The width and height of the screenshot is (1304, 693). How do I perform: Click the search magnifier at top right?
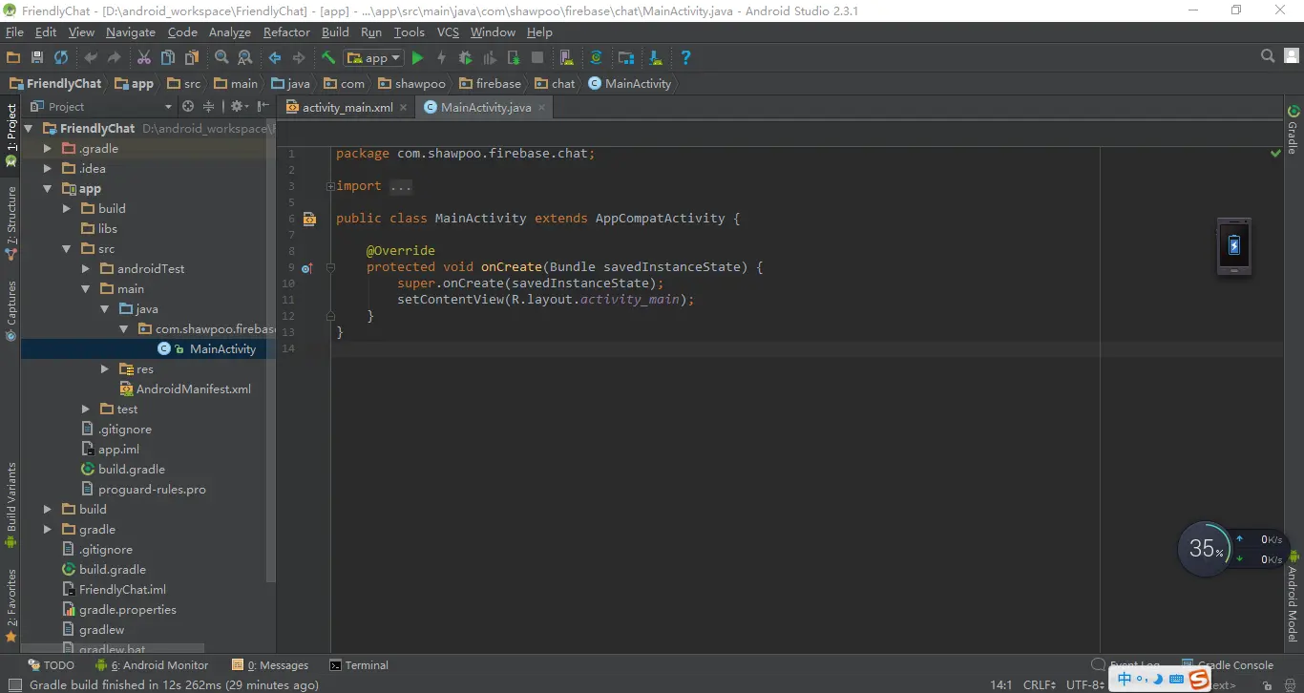tap(1268, 56)
